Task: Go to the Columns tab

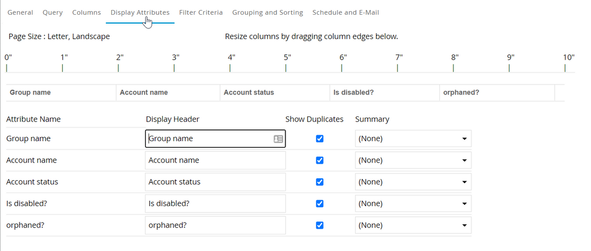Action: pyautogui.click(x=86, y=12)
